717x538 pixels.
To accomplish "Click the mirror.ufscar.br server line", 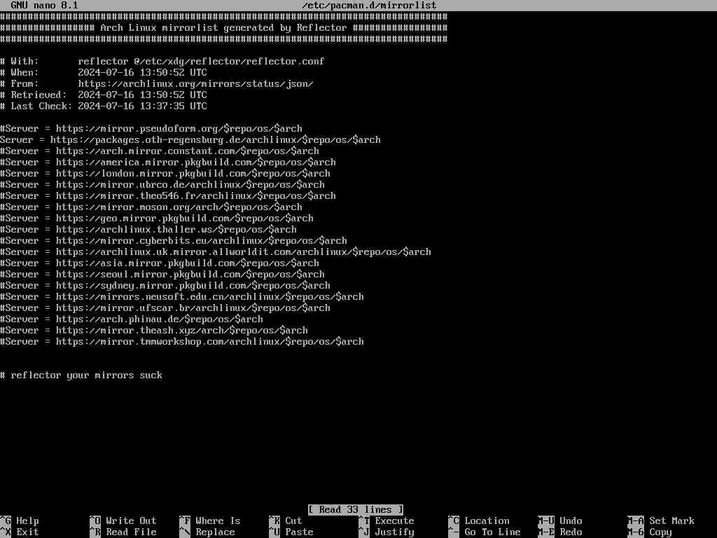I will point(165,308).
